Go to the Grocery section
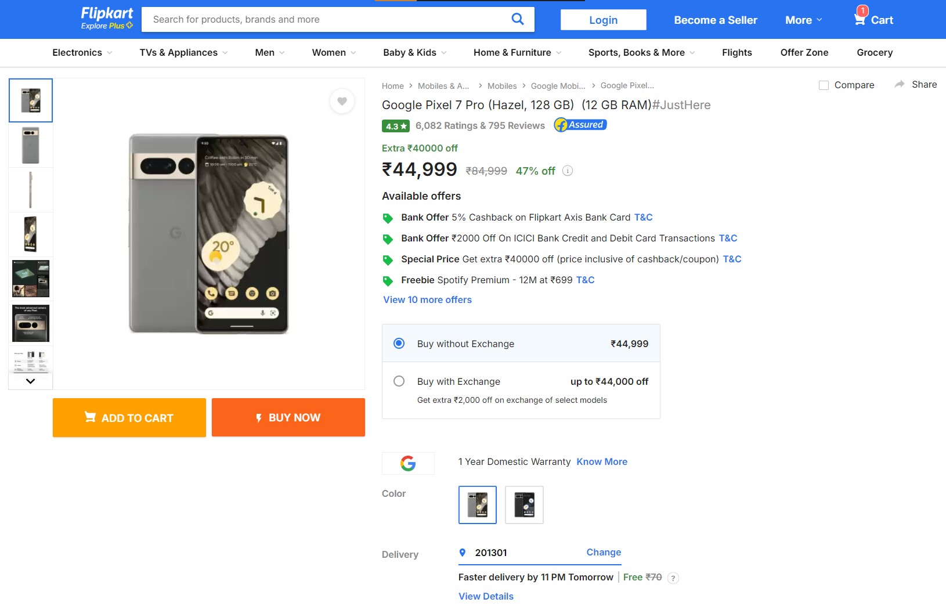The image size is (946, 610). point(874,53)
